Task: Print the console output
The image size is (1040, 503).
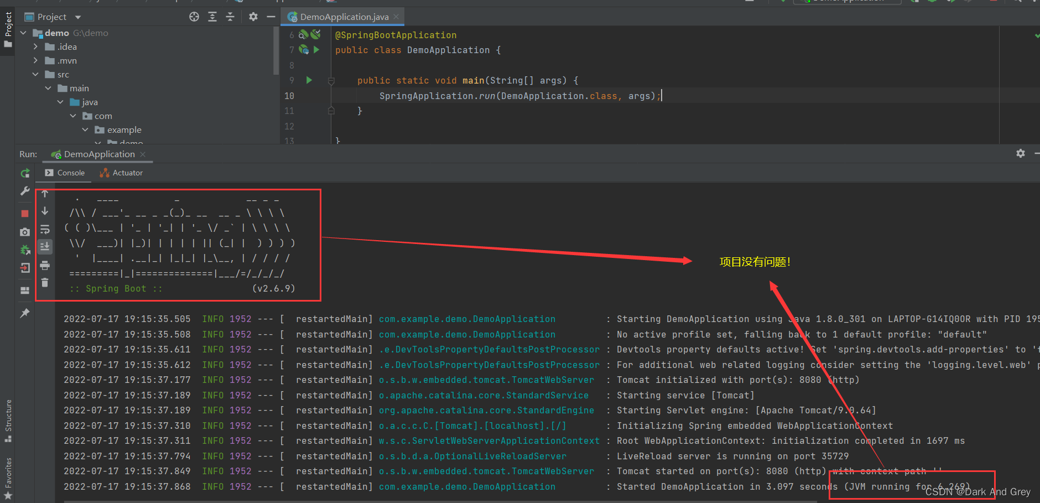Action: pyautogui.click(x=45, y=265)
